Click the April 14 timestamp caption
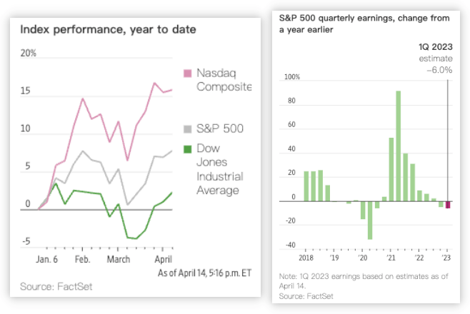This screenshot has width=470, height=314. point(205,273)
